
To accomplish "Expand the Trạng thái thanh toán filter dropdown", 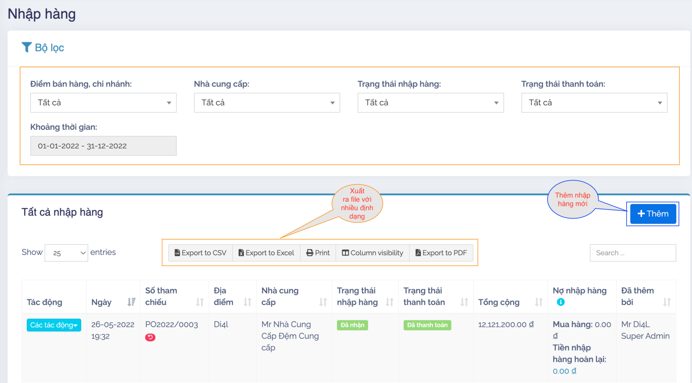I will [x=594, y=103].
